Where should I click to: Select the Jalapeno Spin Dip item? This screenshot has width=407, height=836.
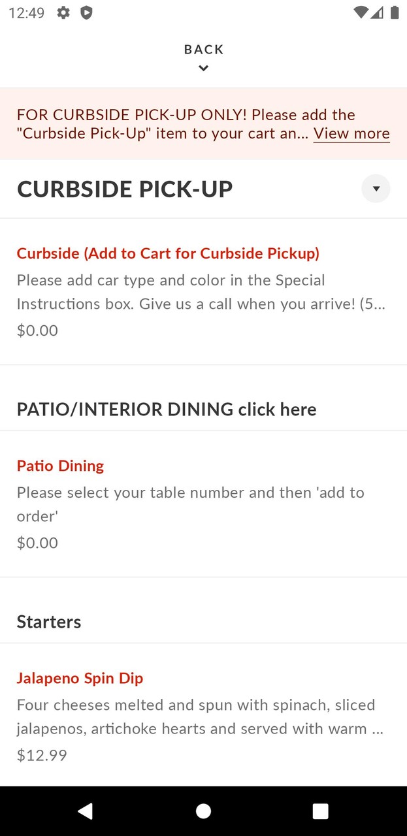click(80, 678)
